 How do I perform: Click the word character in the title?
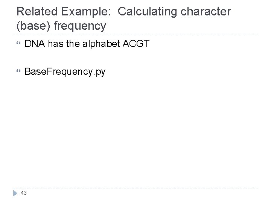(206, 12)
